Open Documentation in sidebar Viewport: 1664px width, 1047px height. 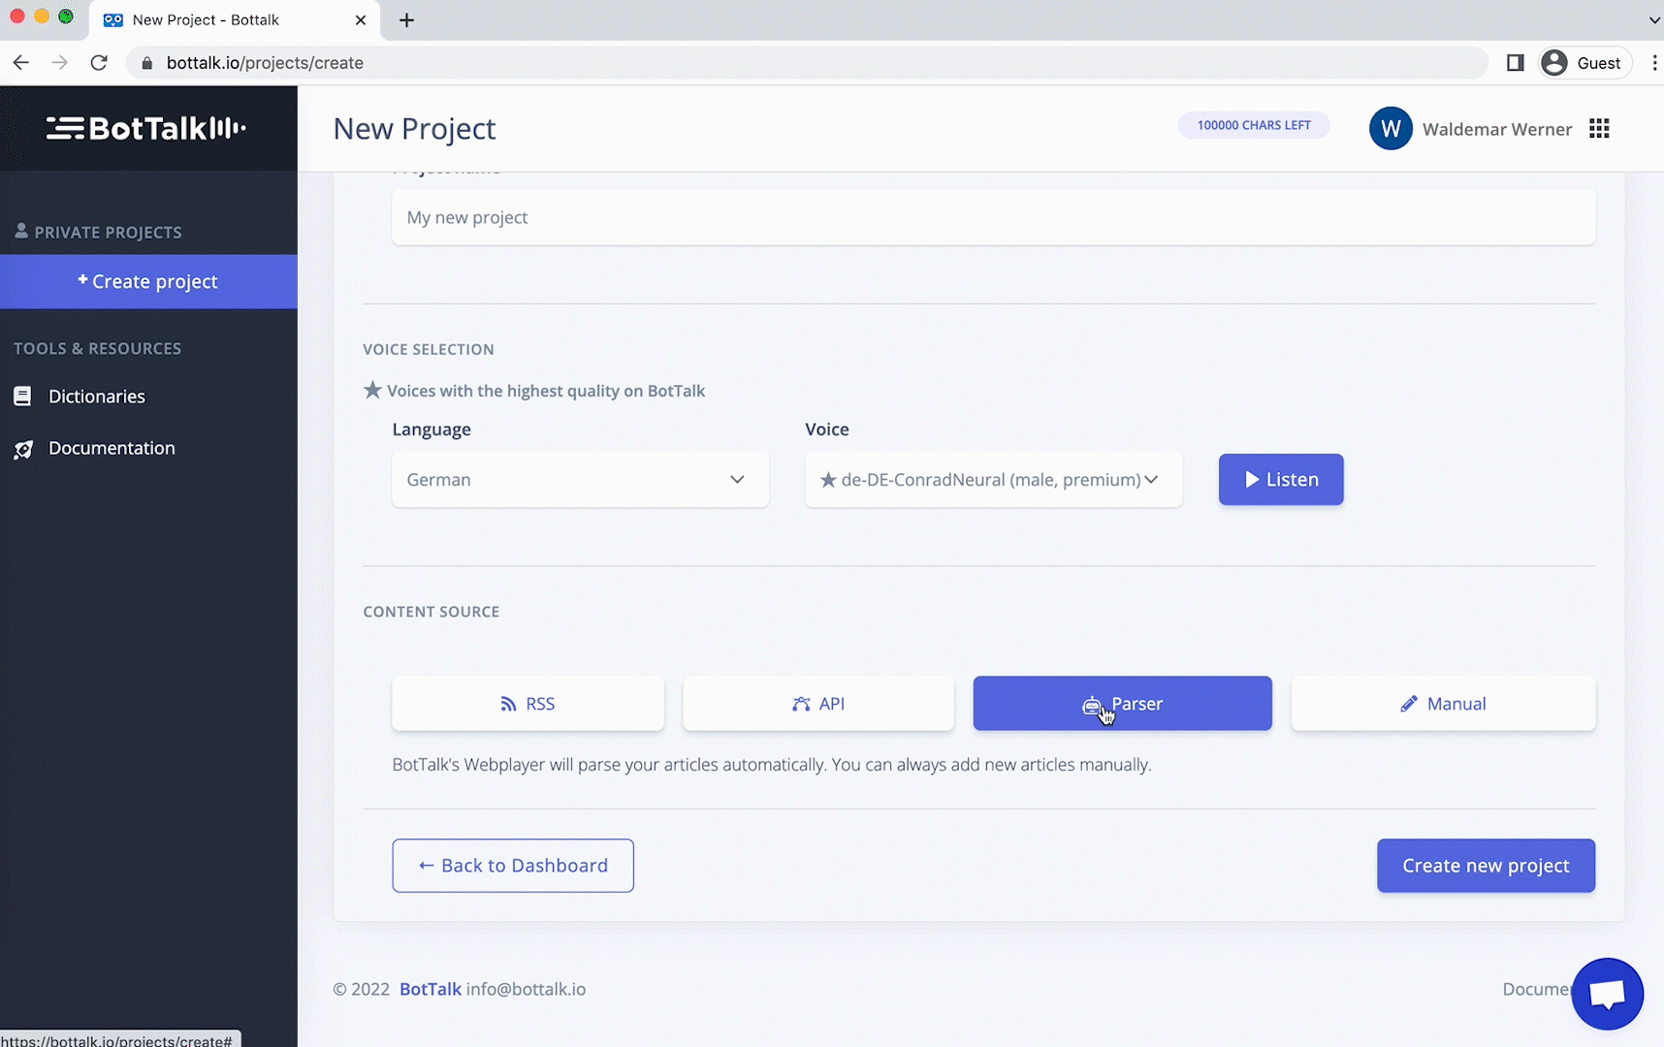coord(112,448)
